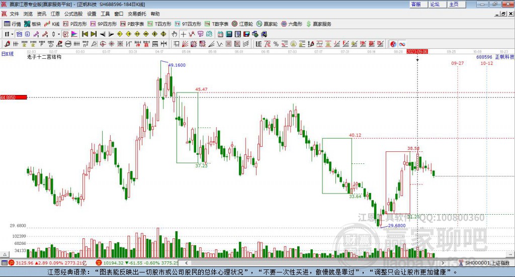Open the 公式选股 menu
This screenshot has width=515, height=277.
[x=73, y=14]
